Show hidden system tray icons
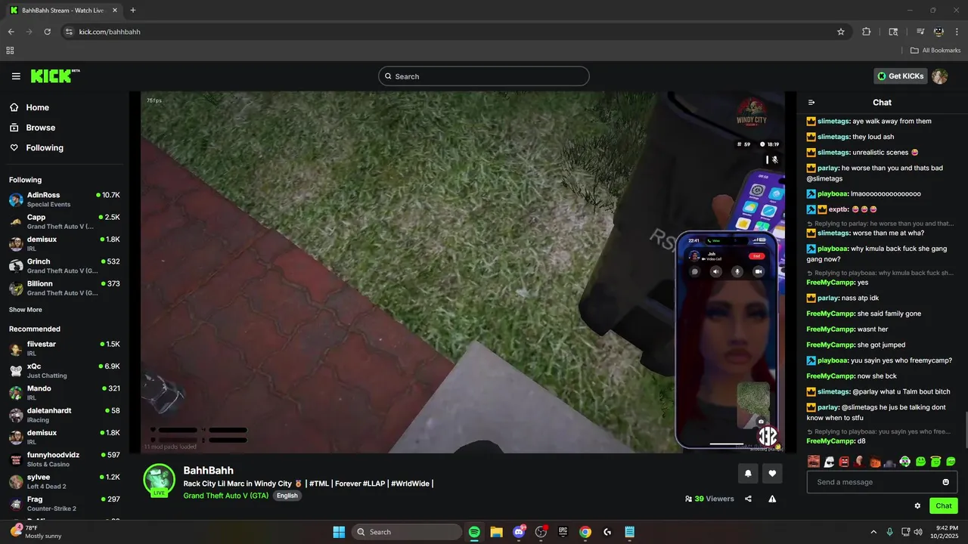Viewport: 968px width, 544px height. (x=873, y=532)
